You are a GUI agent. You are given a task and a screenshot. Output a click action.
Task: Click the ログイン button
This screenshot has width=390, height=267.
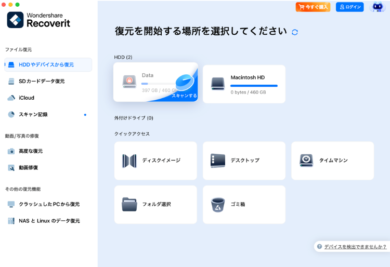coord(350,7)
